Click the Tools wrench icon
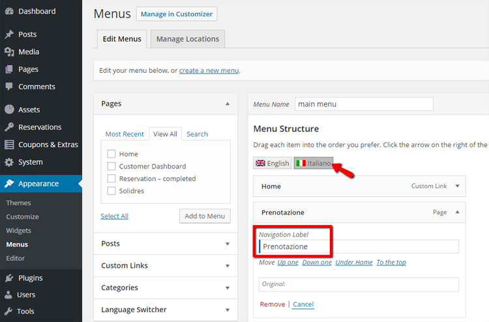 click(x=8, y=311)
